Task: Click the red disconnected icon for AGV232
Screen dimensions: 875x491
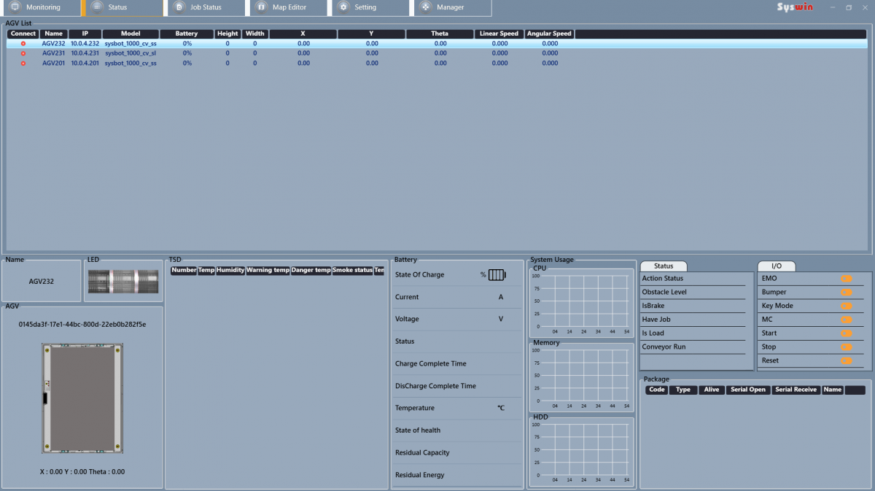Action: pyautogui.click(x=23, y=44)
